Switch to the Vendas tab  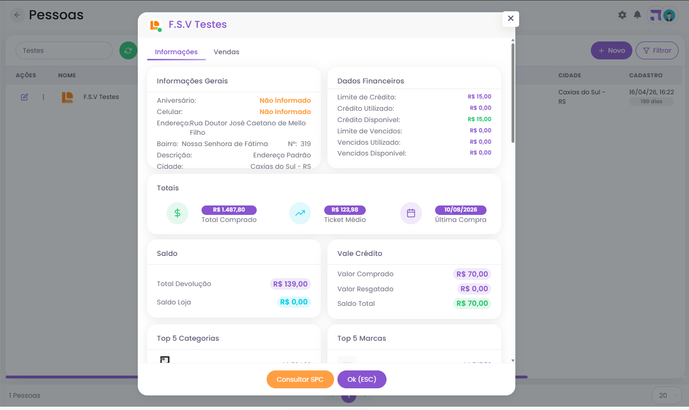point(227,52)
